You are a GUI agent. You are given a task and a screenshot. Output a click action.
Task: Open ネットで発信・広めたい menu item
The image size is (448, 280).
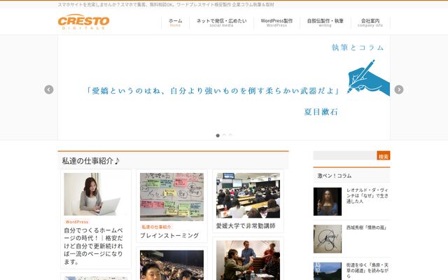(221, 22)
